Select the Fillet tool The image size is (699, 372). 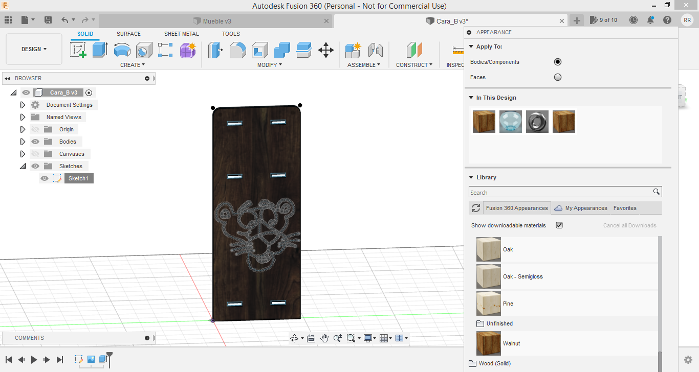[237, 50]
